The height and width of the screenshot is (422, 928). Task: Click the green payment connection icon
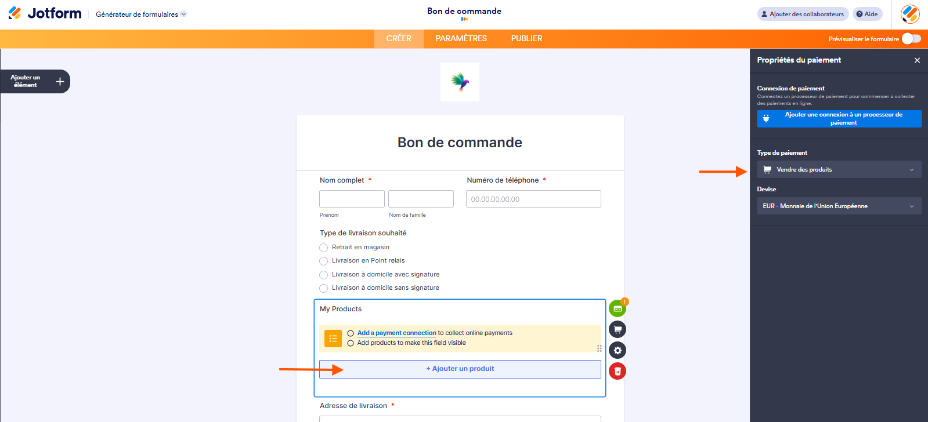point(618,308)
